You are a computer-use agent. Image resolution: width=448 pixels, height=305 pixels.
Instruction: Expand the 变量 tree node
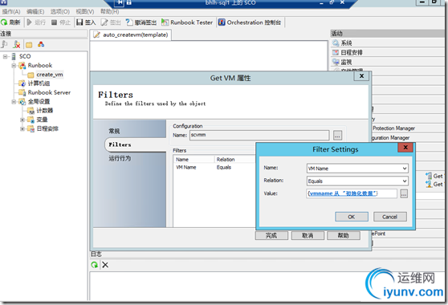pos(22,120)
